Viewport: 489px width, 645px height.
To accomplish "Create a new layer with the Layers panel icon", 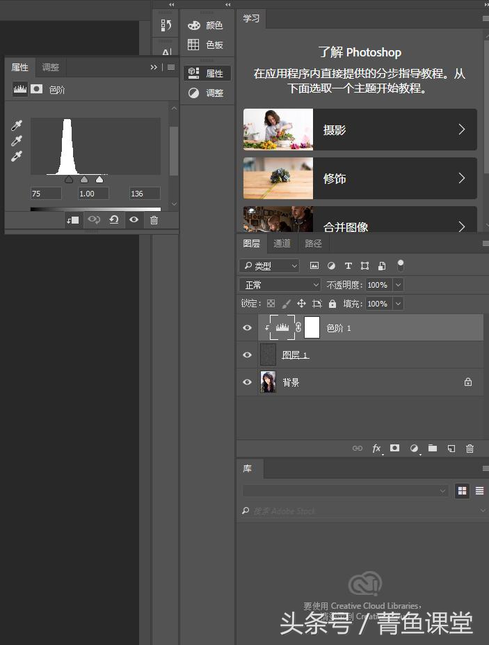I will click(x=451, y=449).
